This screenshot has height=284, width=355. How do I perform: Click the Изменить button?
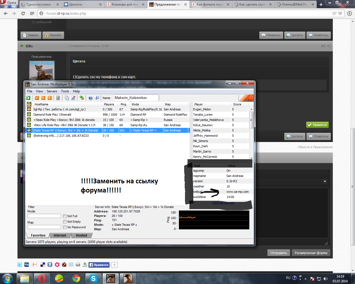[271, 35]
